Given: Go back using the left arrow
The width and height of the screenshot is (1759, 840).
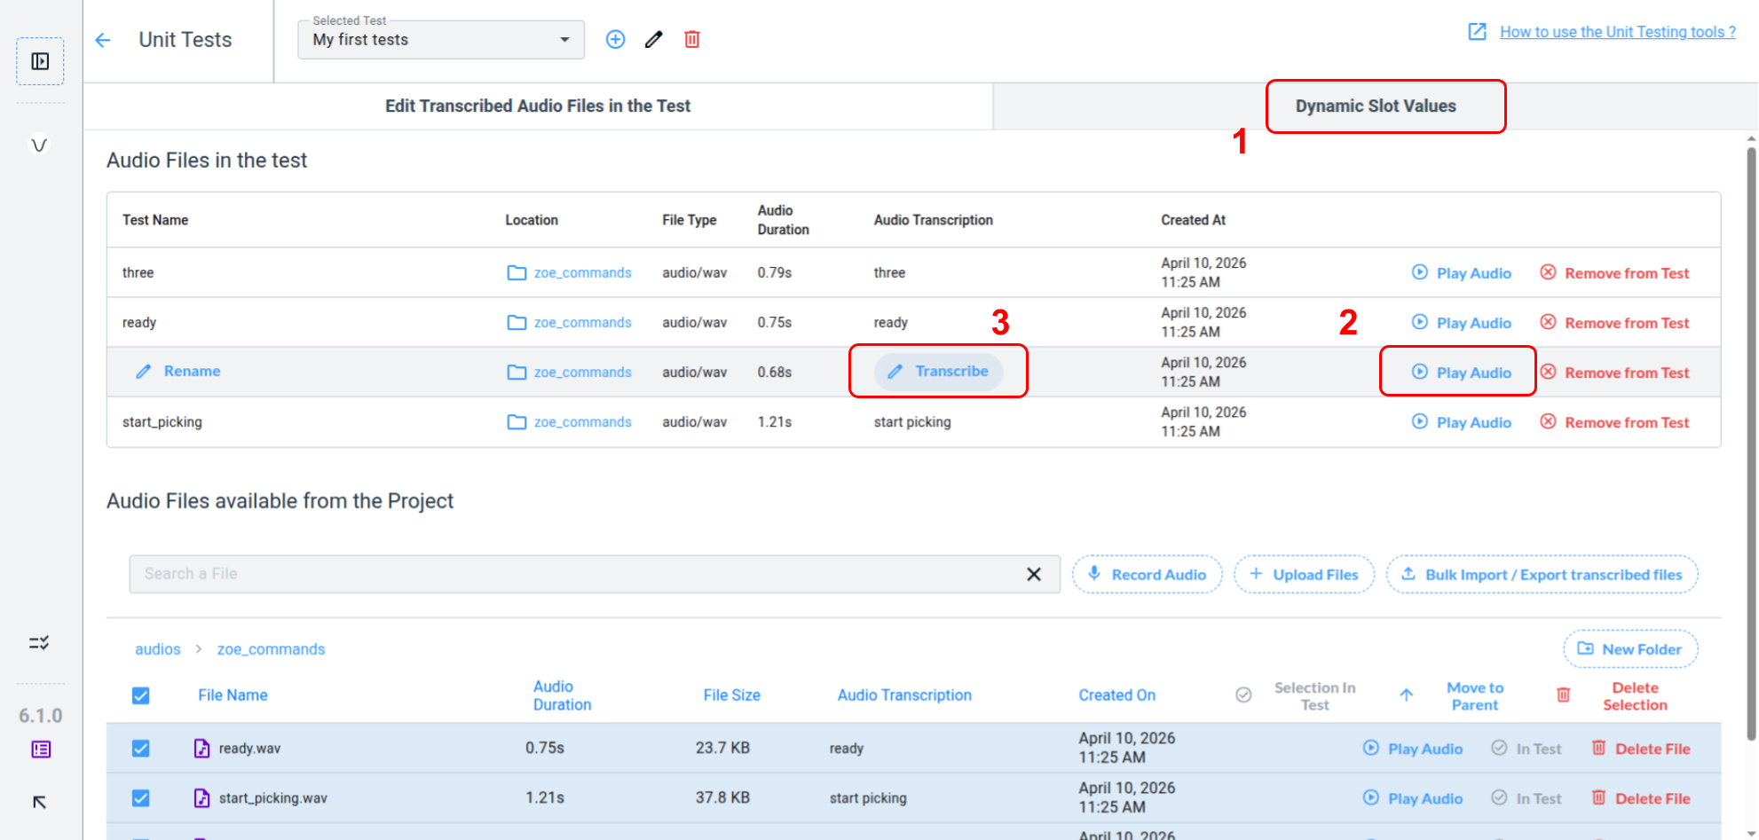Looking at the screenshot, I should point(103,40).
